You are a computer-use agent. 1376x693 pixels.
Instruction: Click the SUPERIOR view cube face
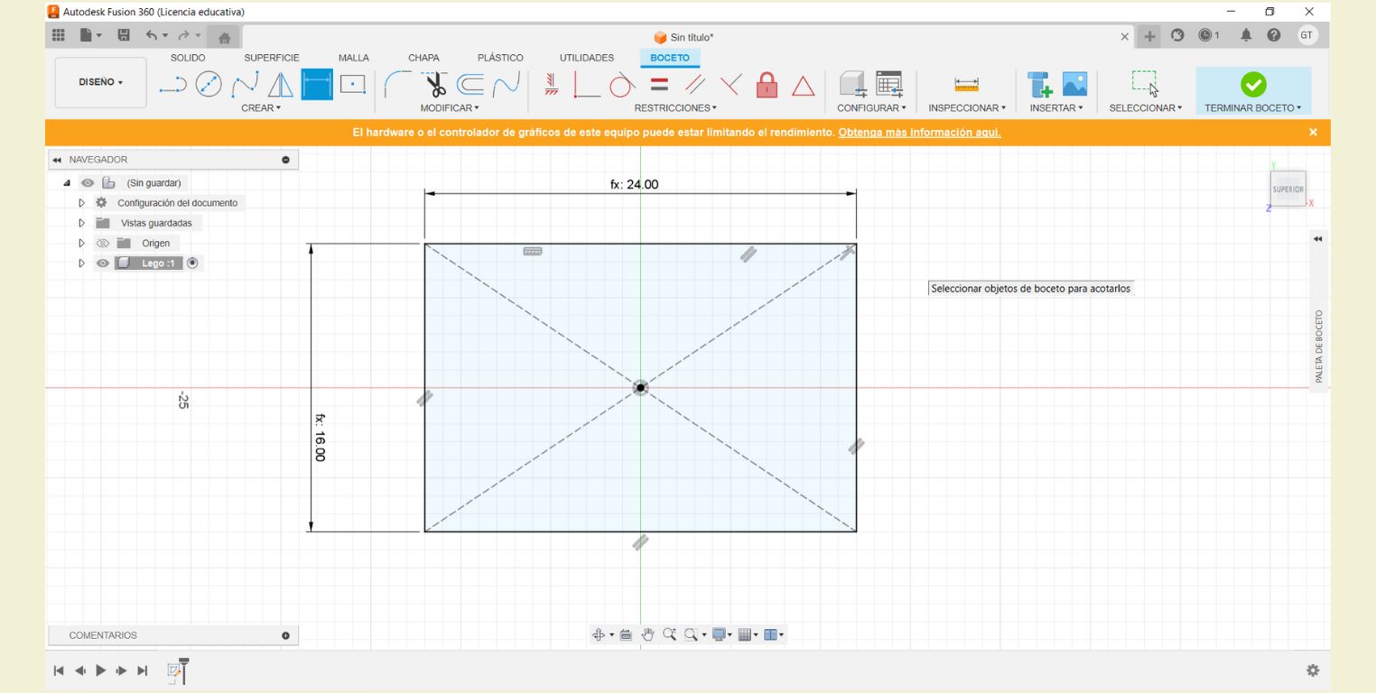coord(1288,189)
